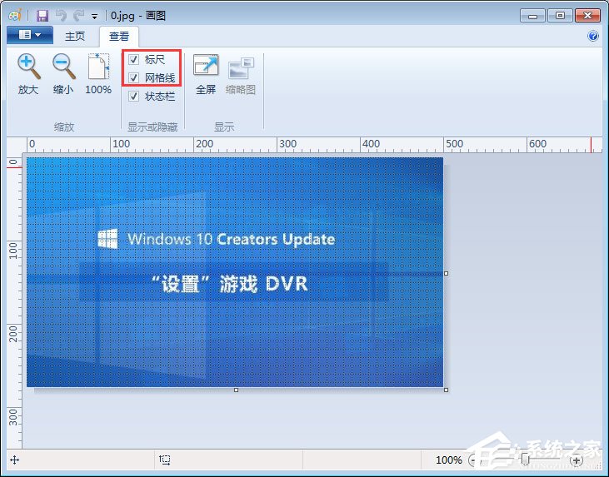The height and width of the screenshot is (477, 609).
Task: Uncheck the 标尺 rulers checkbox
Action: click(x=134, y=60)
